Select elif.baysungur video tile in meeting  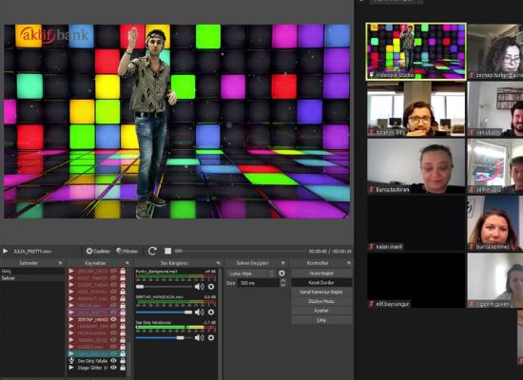pyautogui.click(x=416, y=280)
